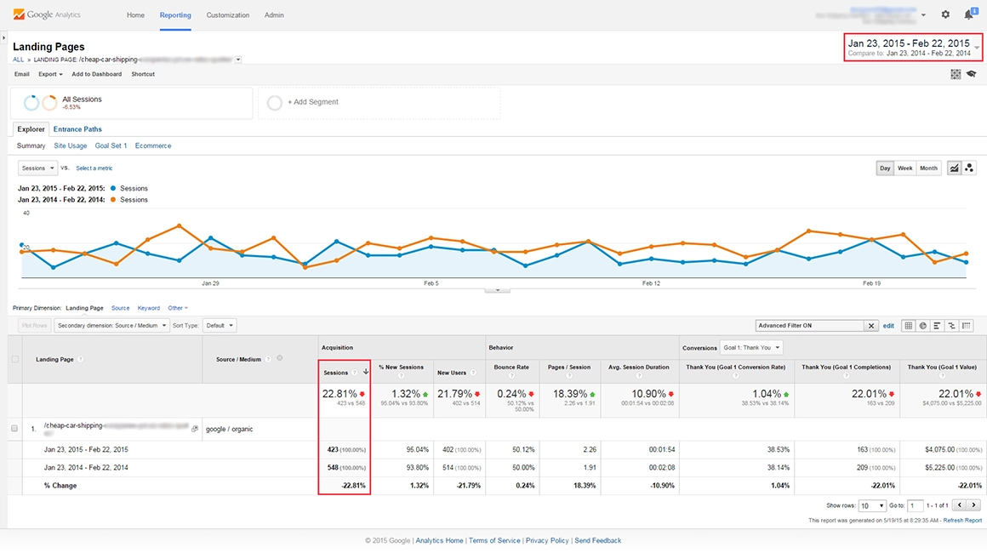Open the Sessions metric dropdown
This screenshot has height=553, width=987.
[37, 168]
